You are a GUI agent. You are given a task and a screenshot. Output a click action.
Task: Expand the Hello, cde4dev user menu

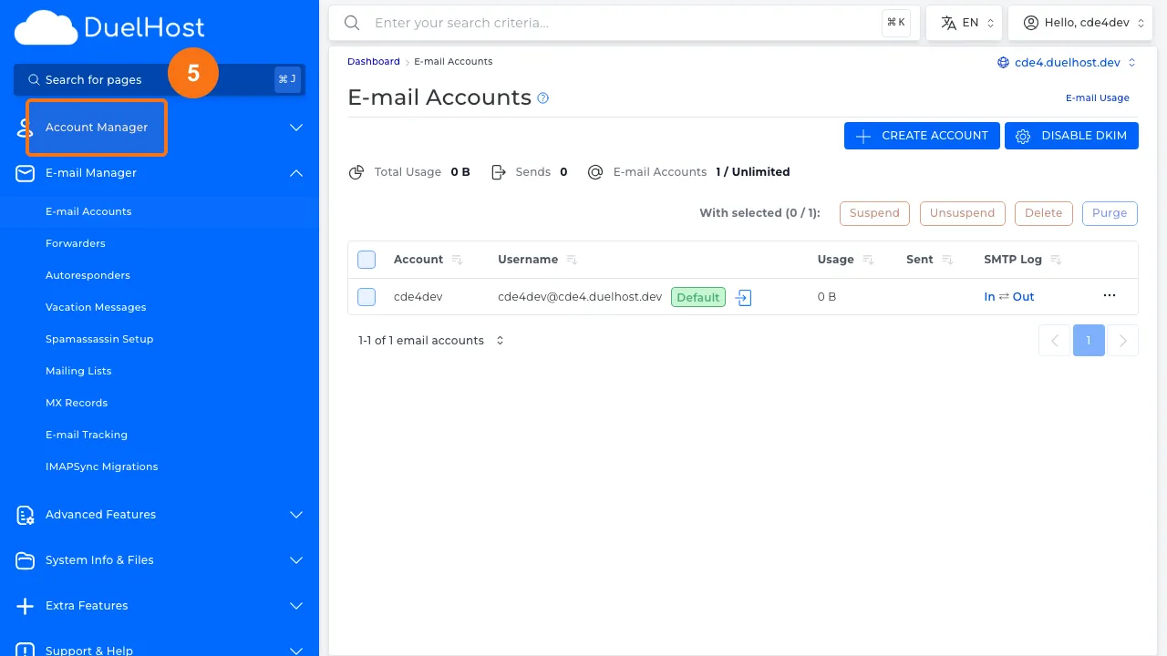[1080, 22]
